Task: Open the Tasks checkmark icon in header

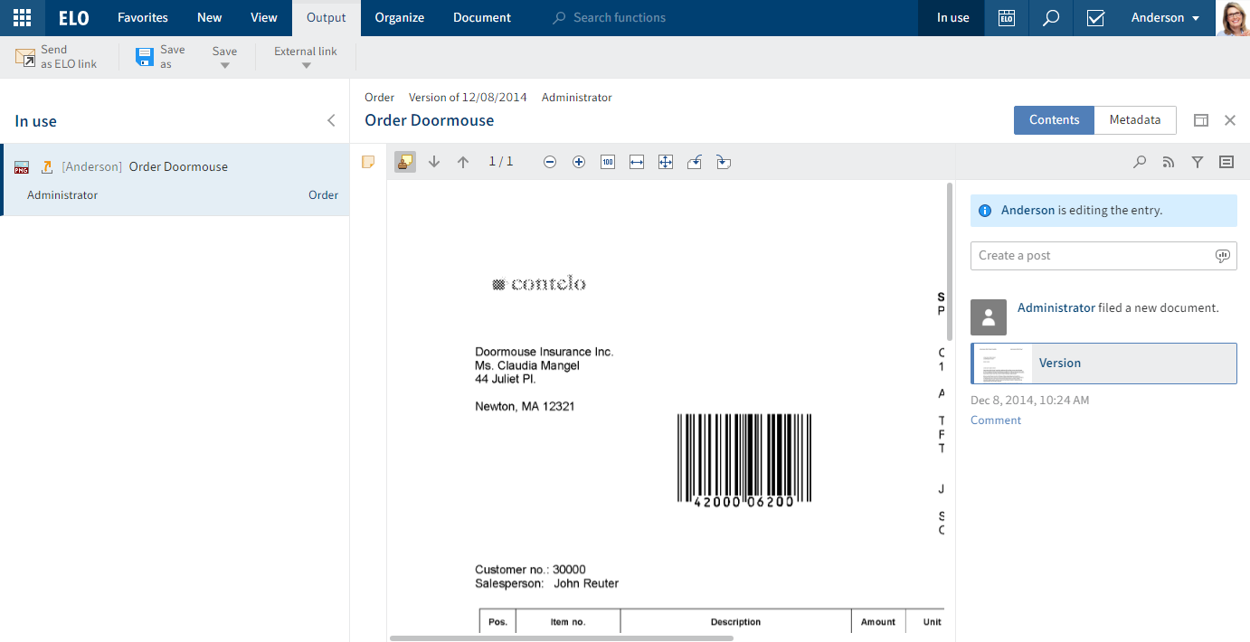Action: click(1095, 18)
